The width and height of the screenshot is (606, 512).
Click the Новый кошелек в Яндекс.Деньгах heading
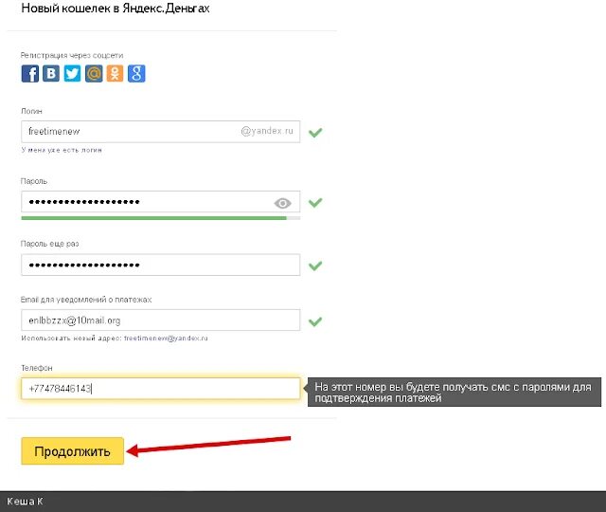pyautogui.click(x=116, y=9)
